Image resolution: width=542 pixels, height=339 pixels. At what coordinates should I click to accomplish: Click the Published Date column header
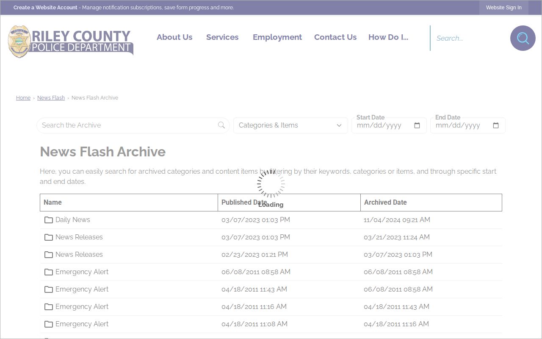click(x=289, y=203)
